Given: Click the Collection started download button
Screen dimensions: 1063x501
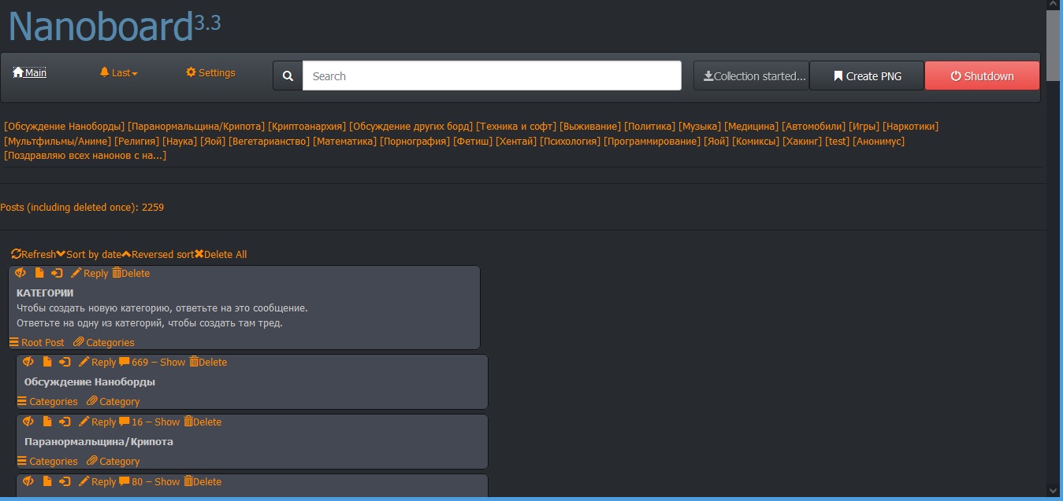Looking at the screenshot, I should point(751,76).
